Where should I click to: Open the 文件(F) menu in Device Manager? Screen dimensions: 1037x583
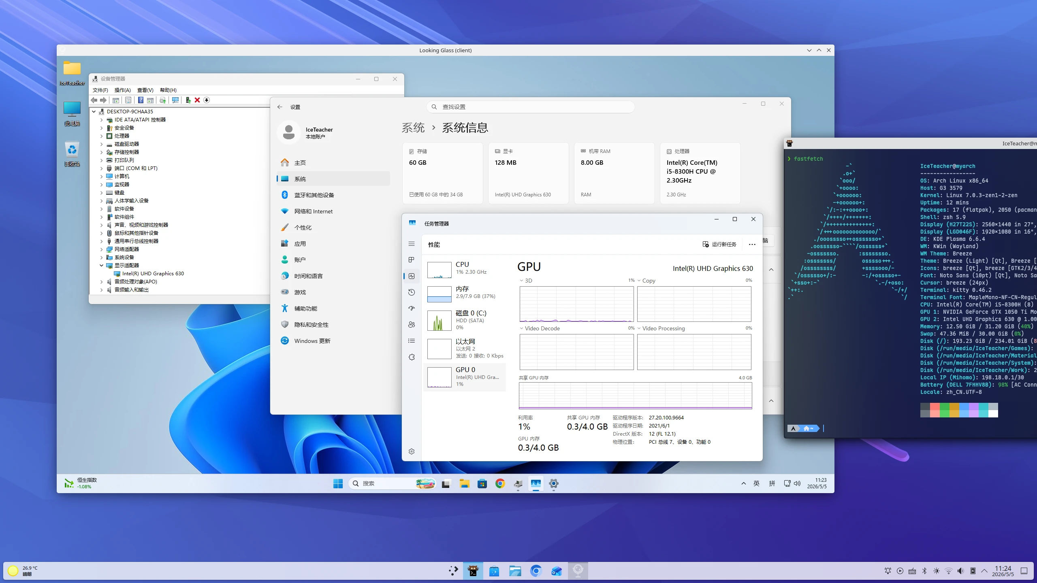coord(100,90)
